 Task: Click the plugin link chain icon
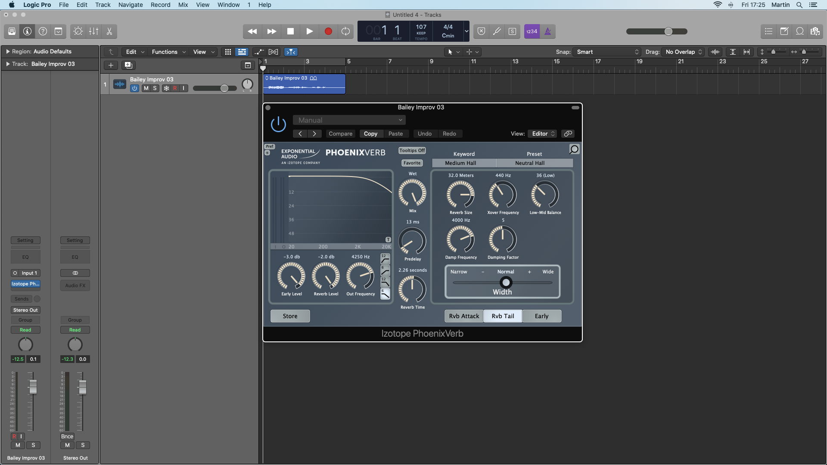(568, 133)
